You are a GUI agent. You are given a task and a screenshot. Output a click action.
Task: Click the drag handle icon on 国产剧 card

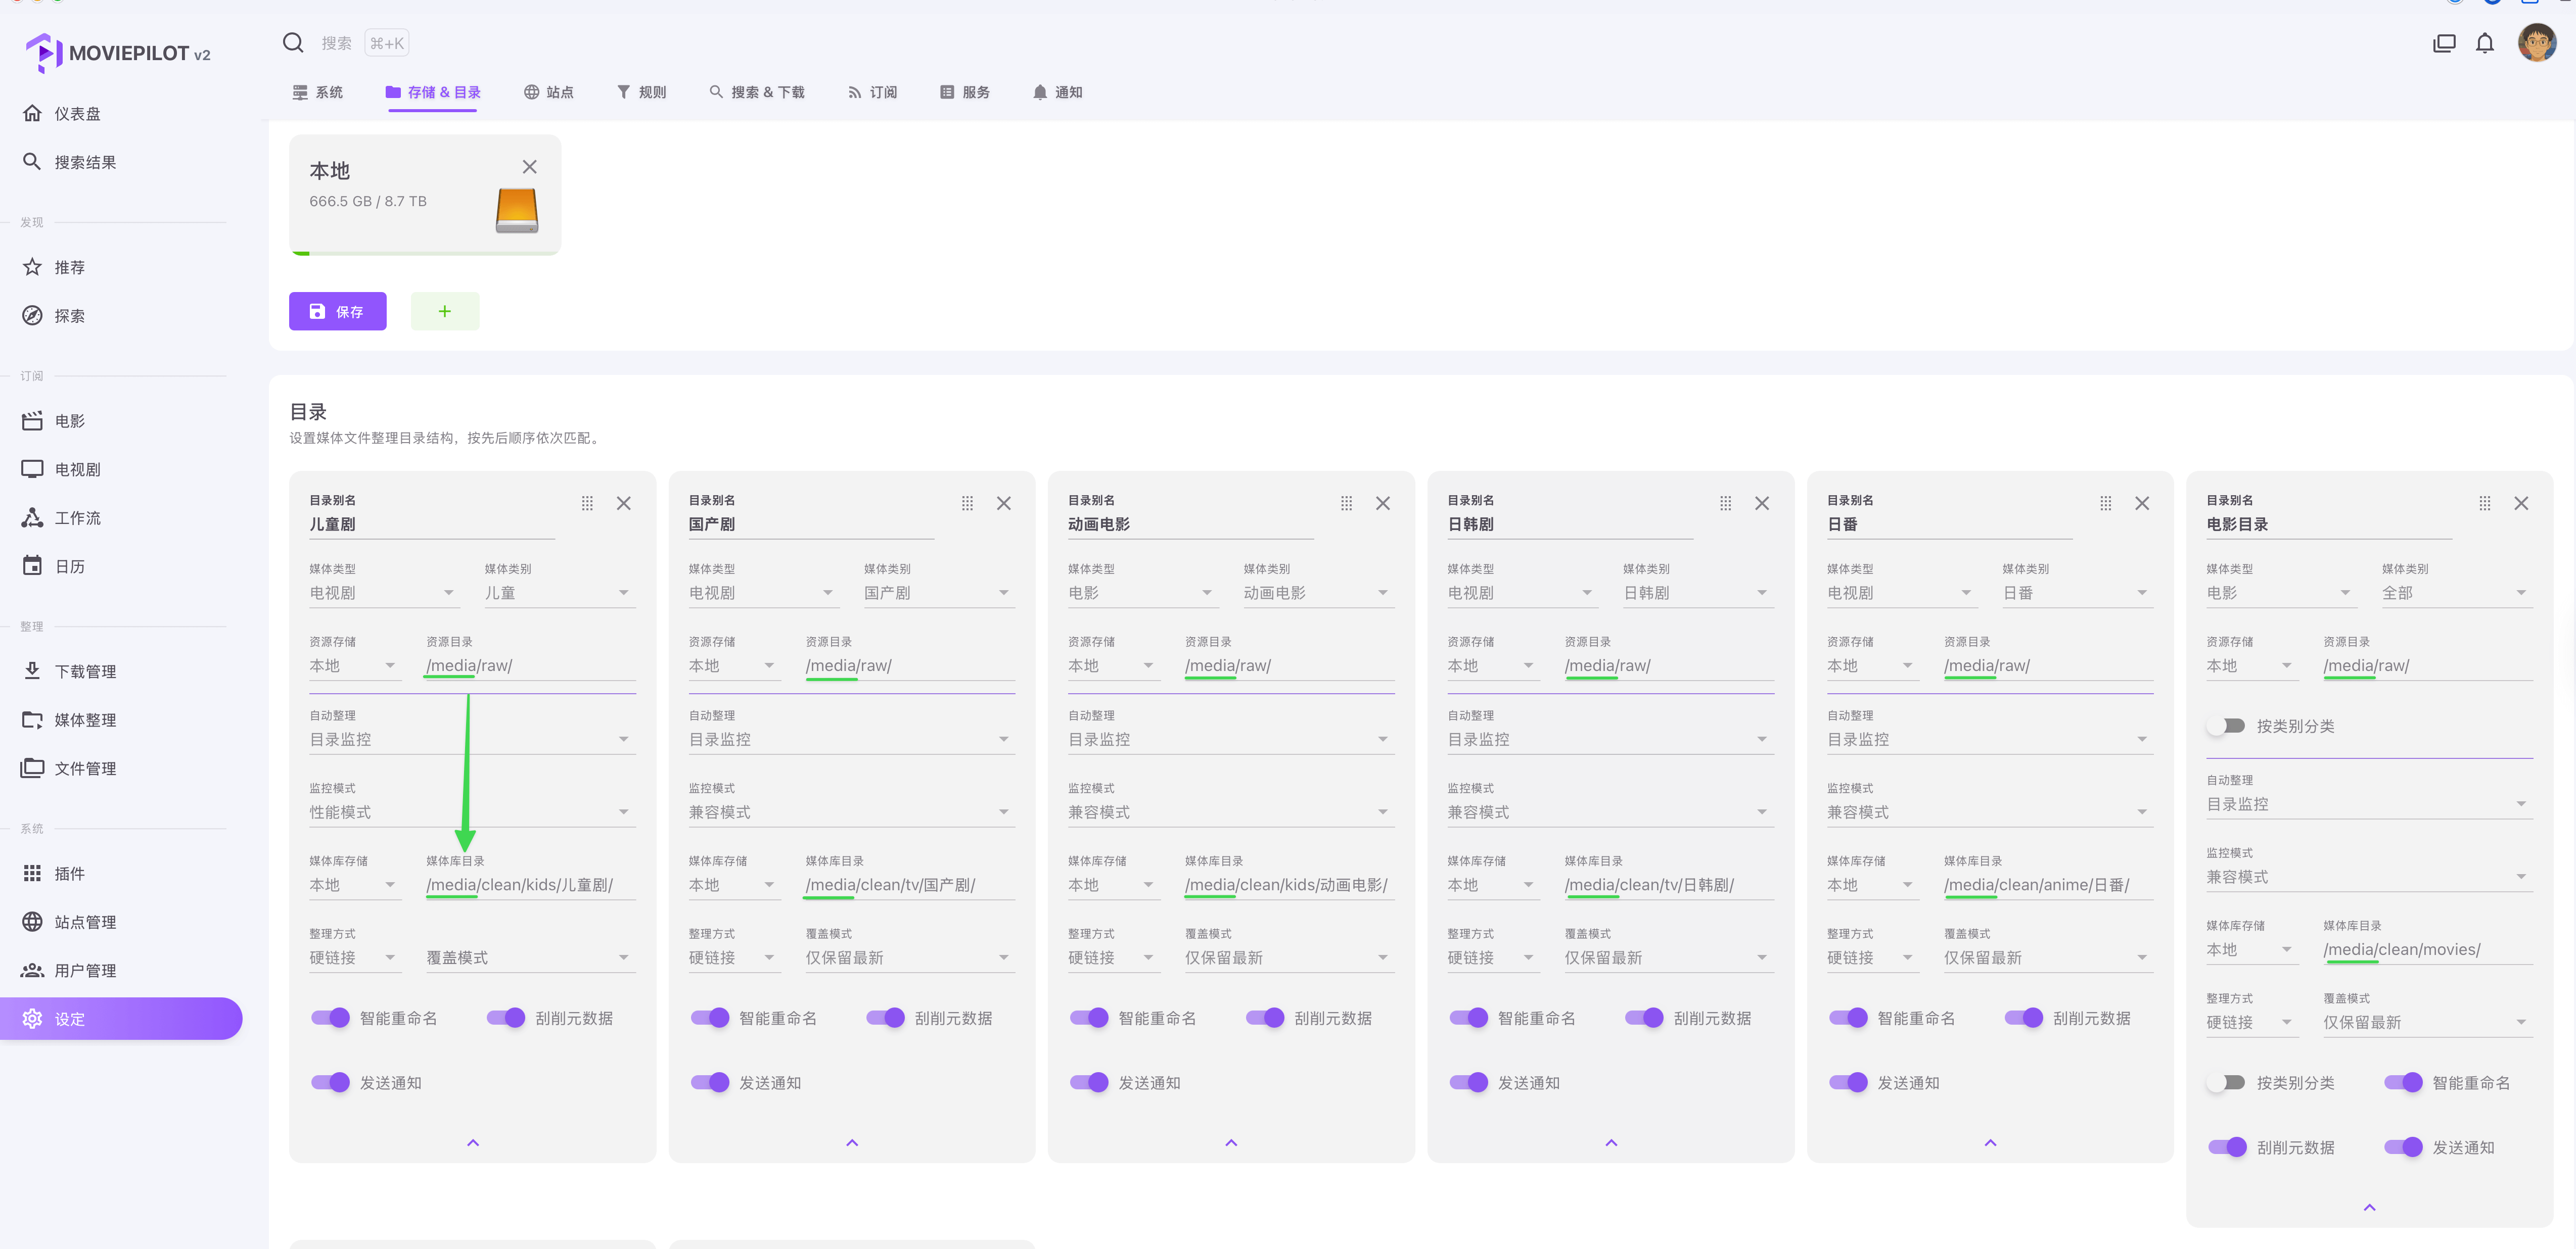coord(967,504)
